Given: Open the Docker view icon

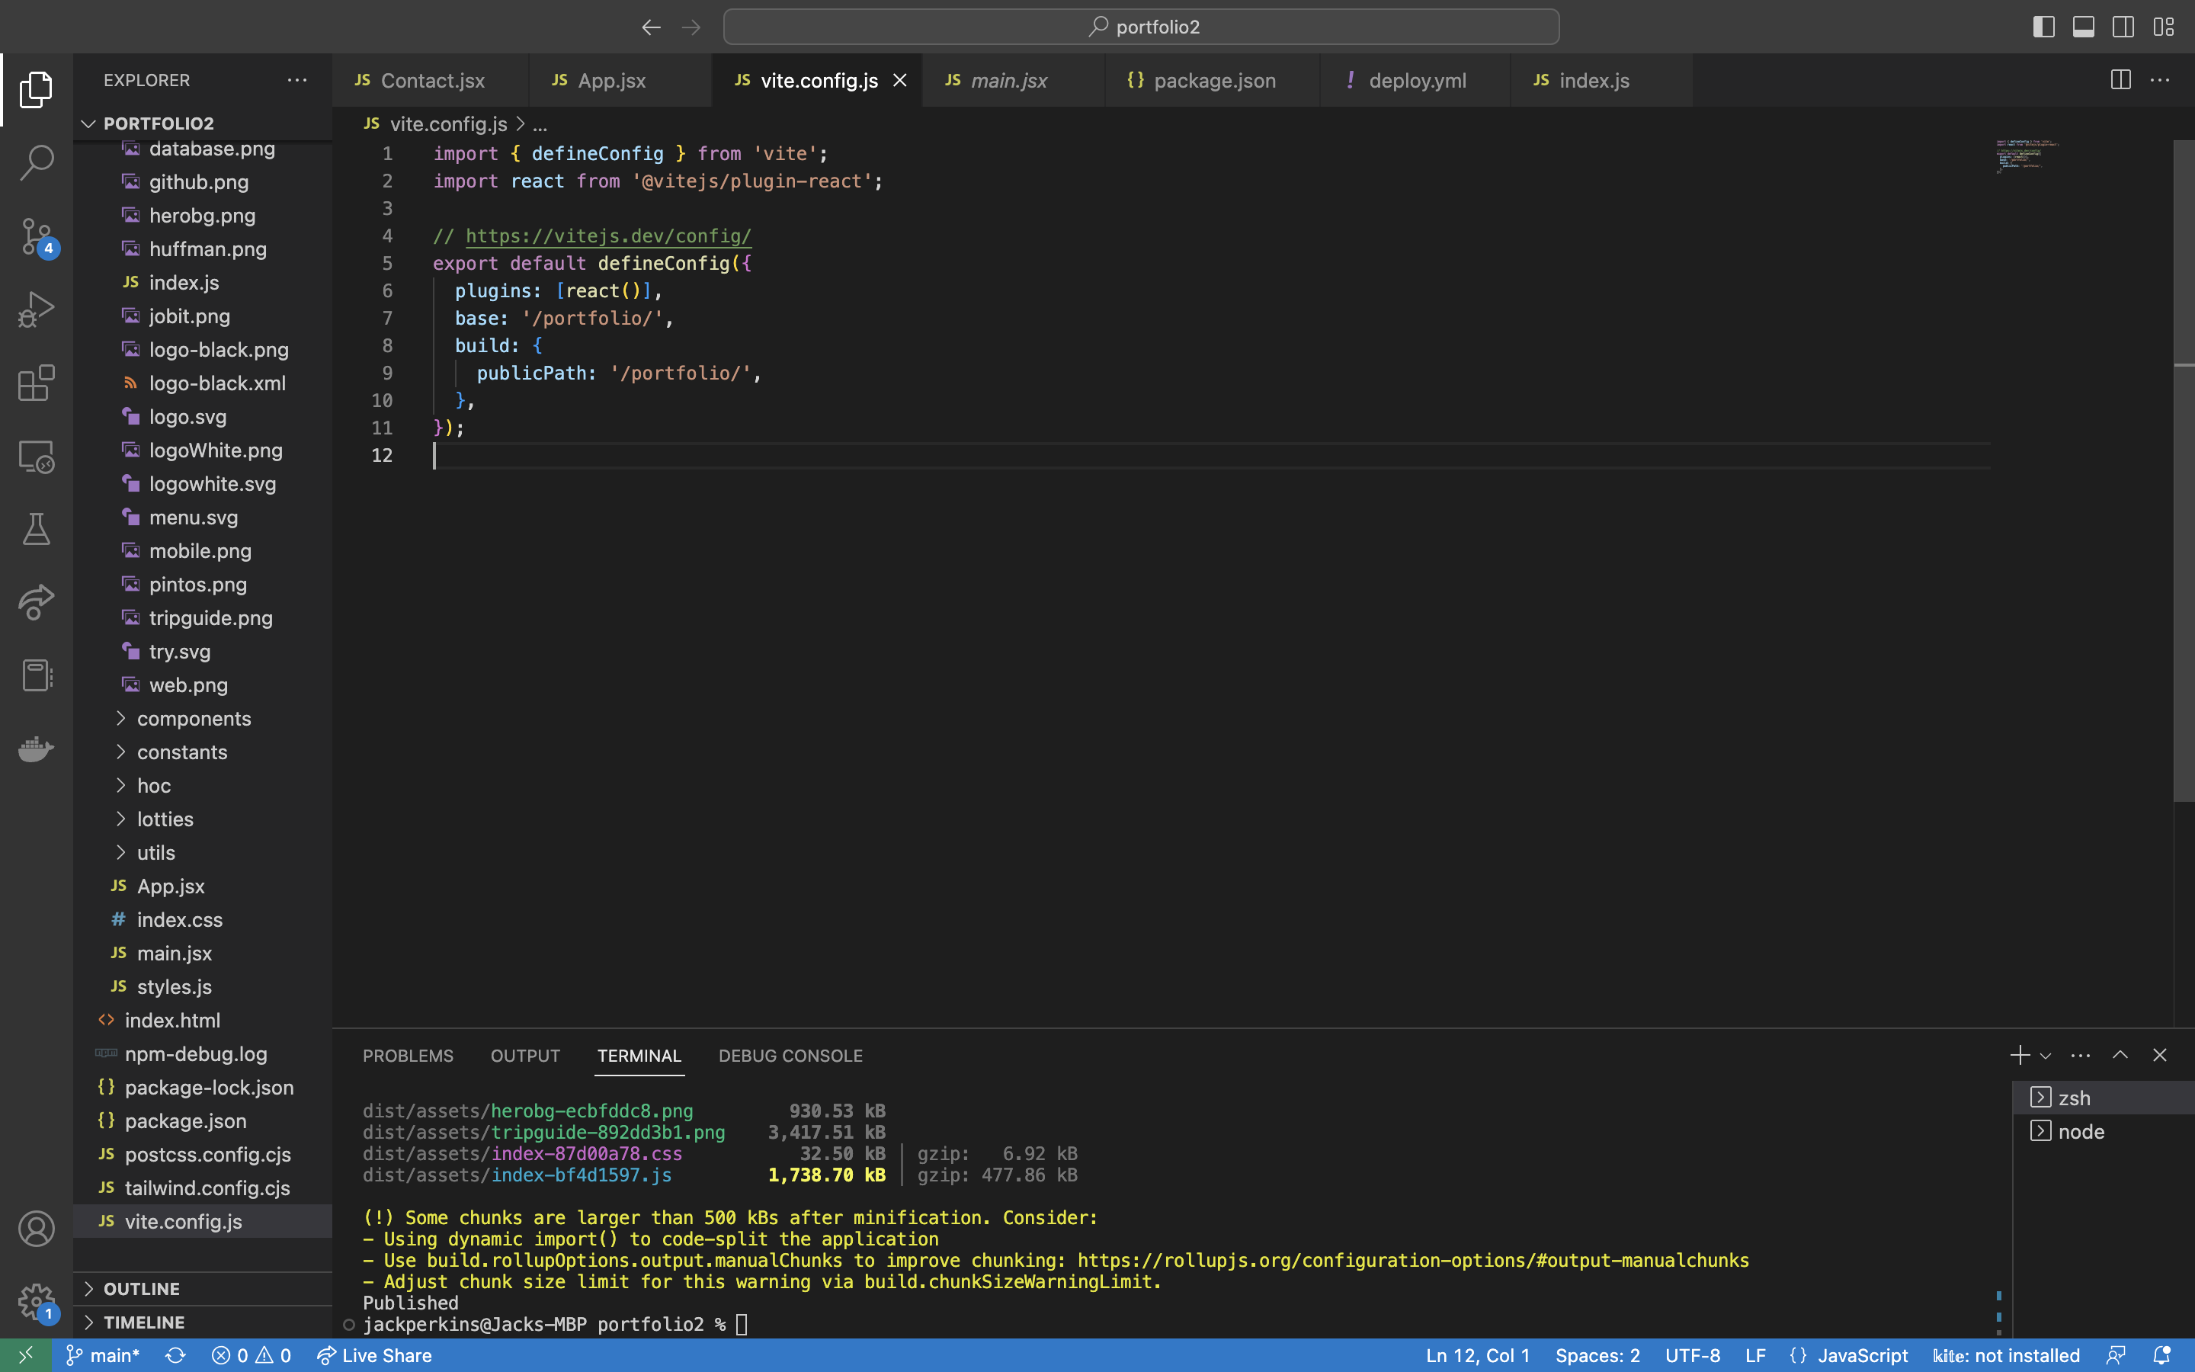Looking at the screenshot, I should click(x=37, y=749).
